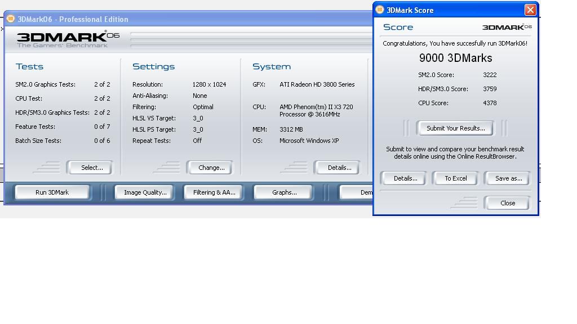The image size is (577, 324).
Task: Click the 3DMark Score dialog title bar
Action: (455, 10)
